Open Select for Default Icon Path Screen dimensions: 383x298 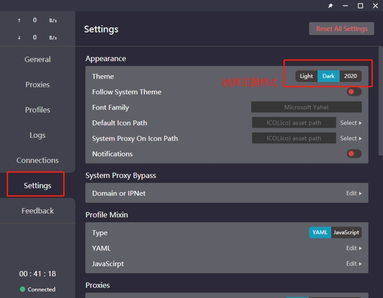tap(351, 123)
